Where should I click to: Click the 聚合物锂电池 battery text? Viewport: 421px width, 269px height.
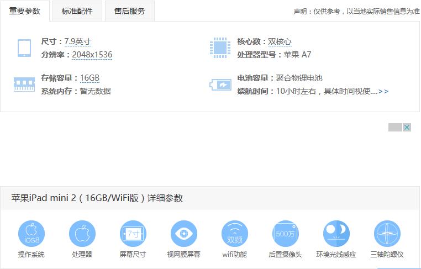coord(299,78)
